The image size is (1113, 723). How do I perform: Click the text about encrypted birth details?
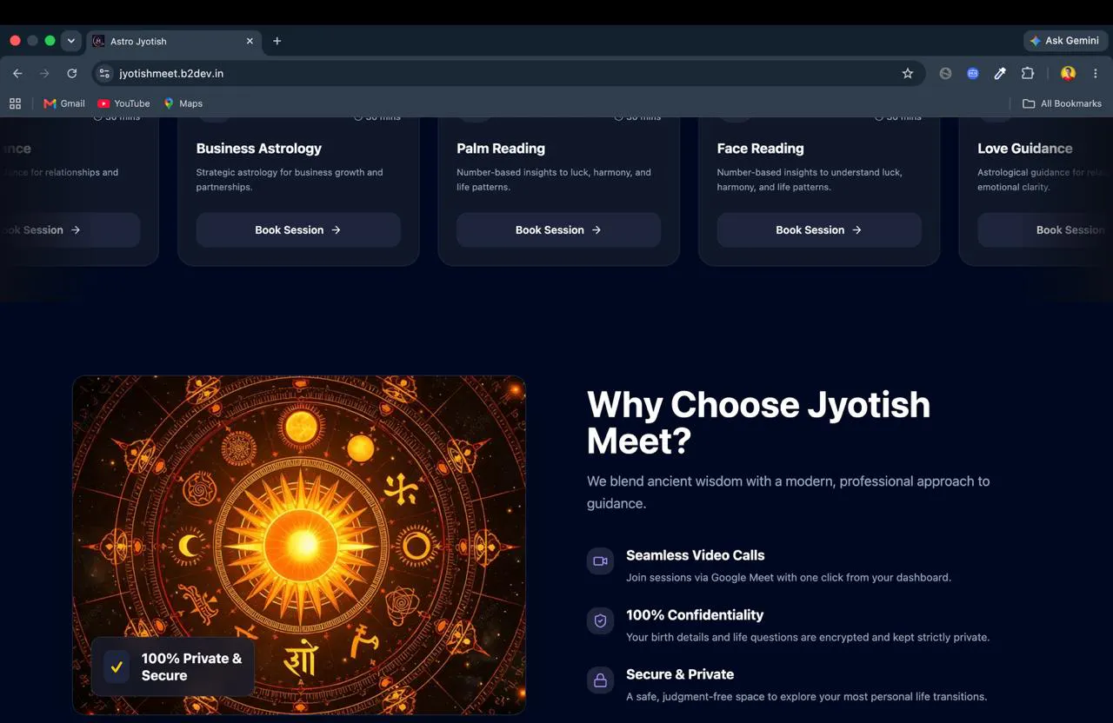tap(808, 637)
